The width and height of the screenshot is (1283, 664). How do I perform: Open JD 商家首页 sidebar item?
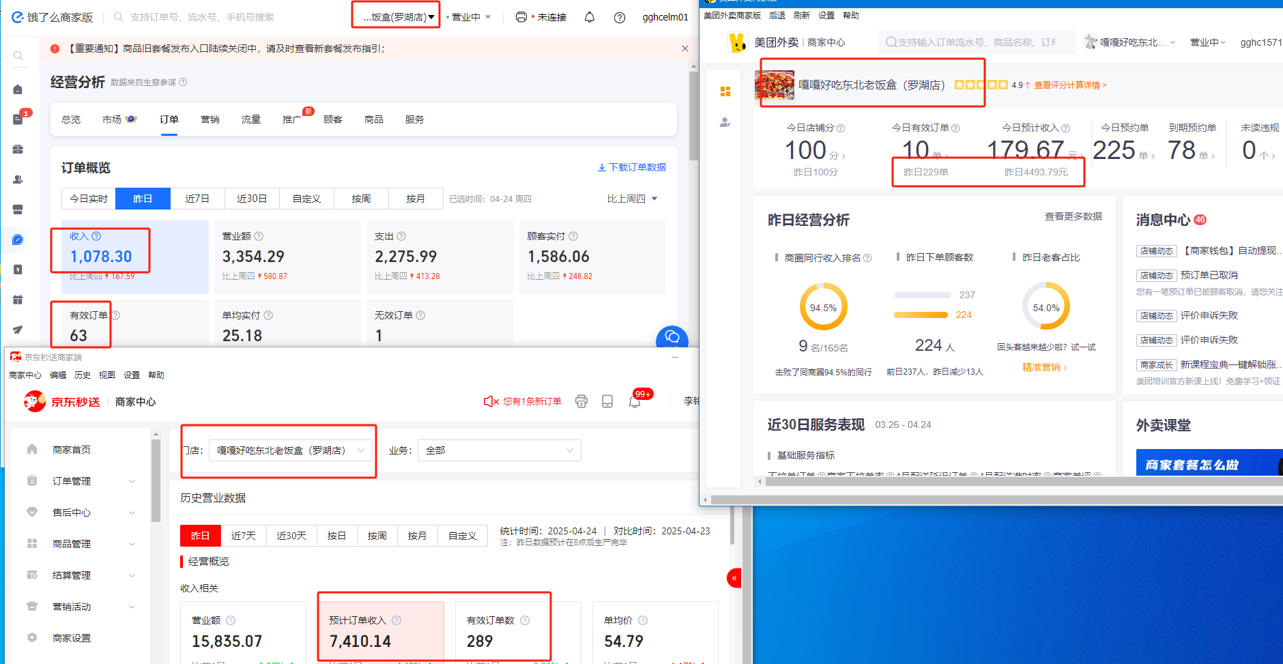(72, 450)
